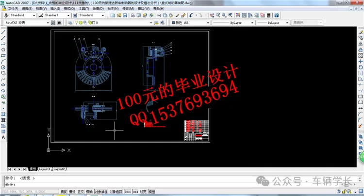Select the Ellipse draw tool

3,85
